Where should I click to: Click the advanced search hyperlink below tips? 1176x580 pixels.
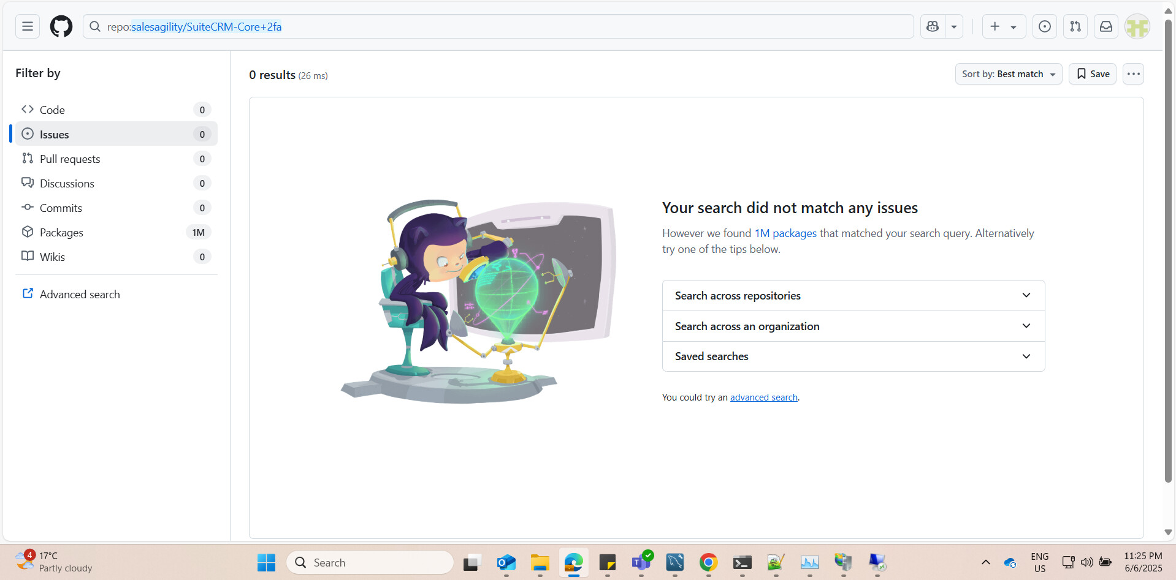pos(764,397)
